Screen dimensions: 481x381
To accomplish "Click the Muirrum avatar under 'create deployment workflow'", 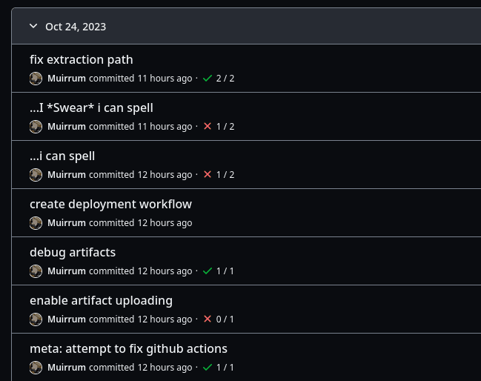I will [36, 222].
